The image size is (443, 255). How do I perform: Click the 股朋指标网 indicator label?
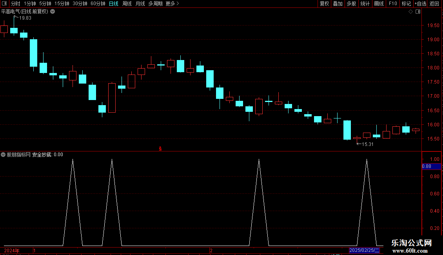pyautogui.click(x=19, y=155)
